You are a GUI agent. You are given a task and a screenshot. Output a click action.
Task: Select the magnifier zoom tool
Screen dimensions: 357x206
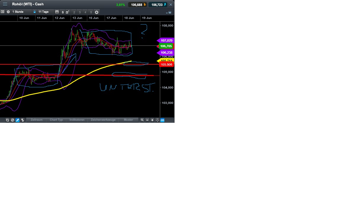click(142, 120)
